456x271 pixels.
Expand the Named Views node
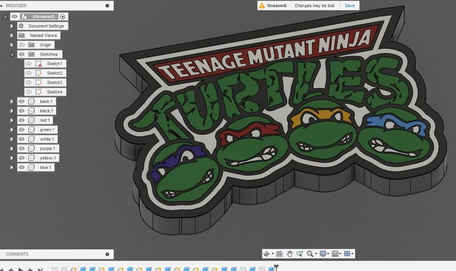tap(11, 35)
